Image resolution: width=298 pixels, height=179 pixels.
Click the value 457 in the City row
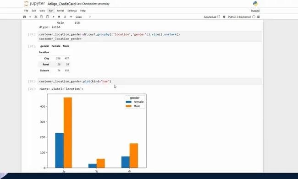(x=67, y=58)
